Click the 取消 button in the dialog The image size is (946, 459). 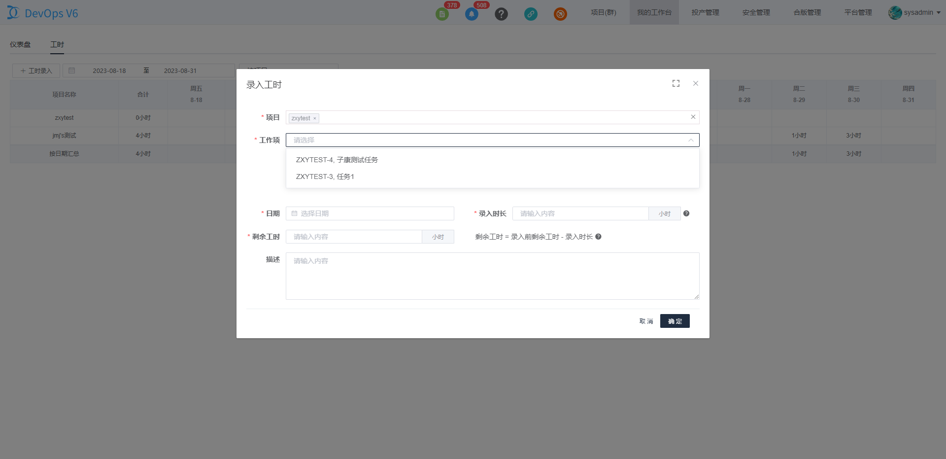coord(646,321)
